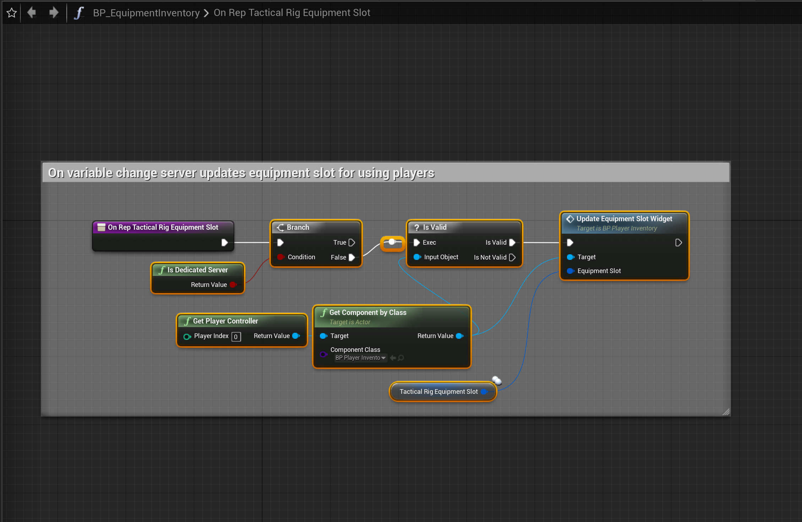
Task: Click the Is Not Valid exec pin
Action: [512, 257]
